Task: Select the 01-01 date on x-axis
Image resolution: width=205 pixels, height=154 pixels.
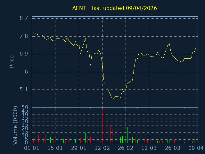Action: click(x=32, y=148)
